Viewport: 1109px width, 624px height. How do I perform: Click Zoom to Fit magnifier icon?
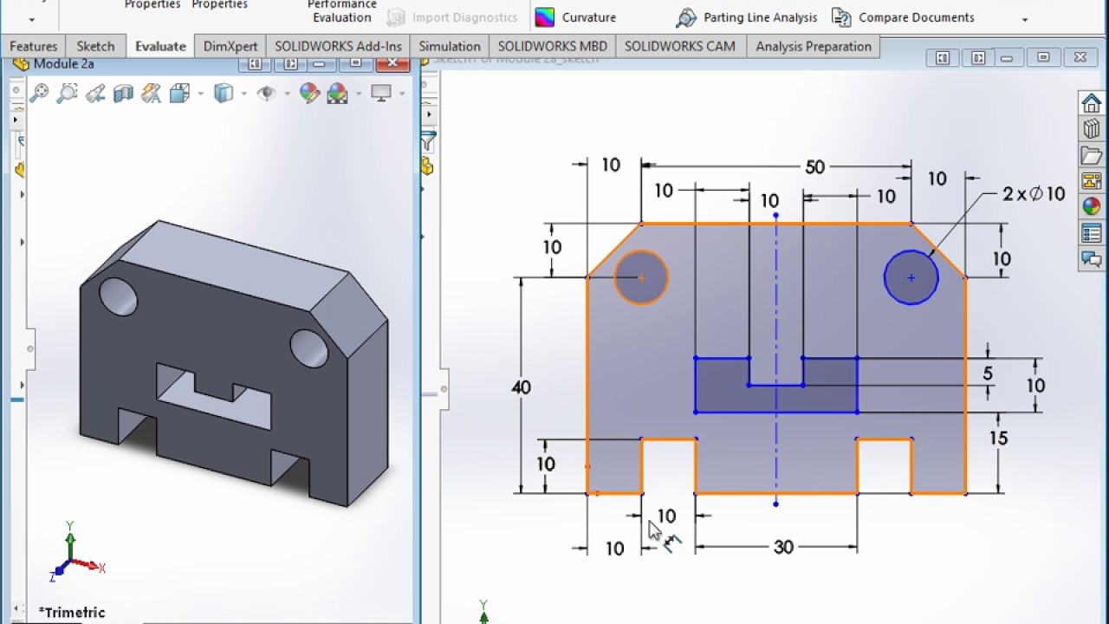[x=39, y=94]
